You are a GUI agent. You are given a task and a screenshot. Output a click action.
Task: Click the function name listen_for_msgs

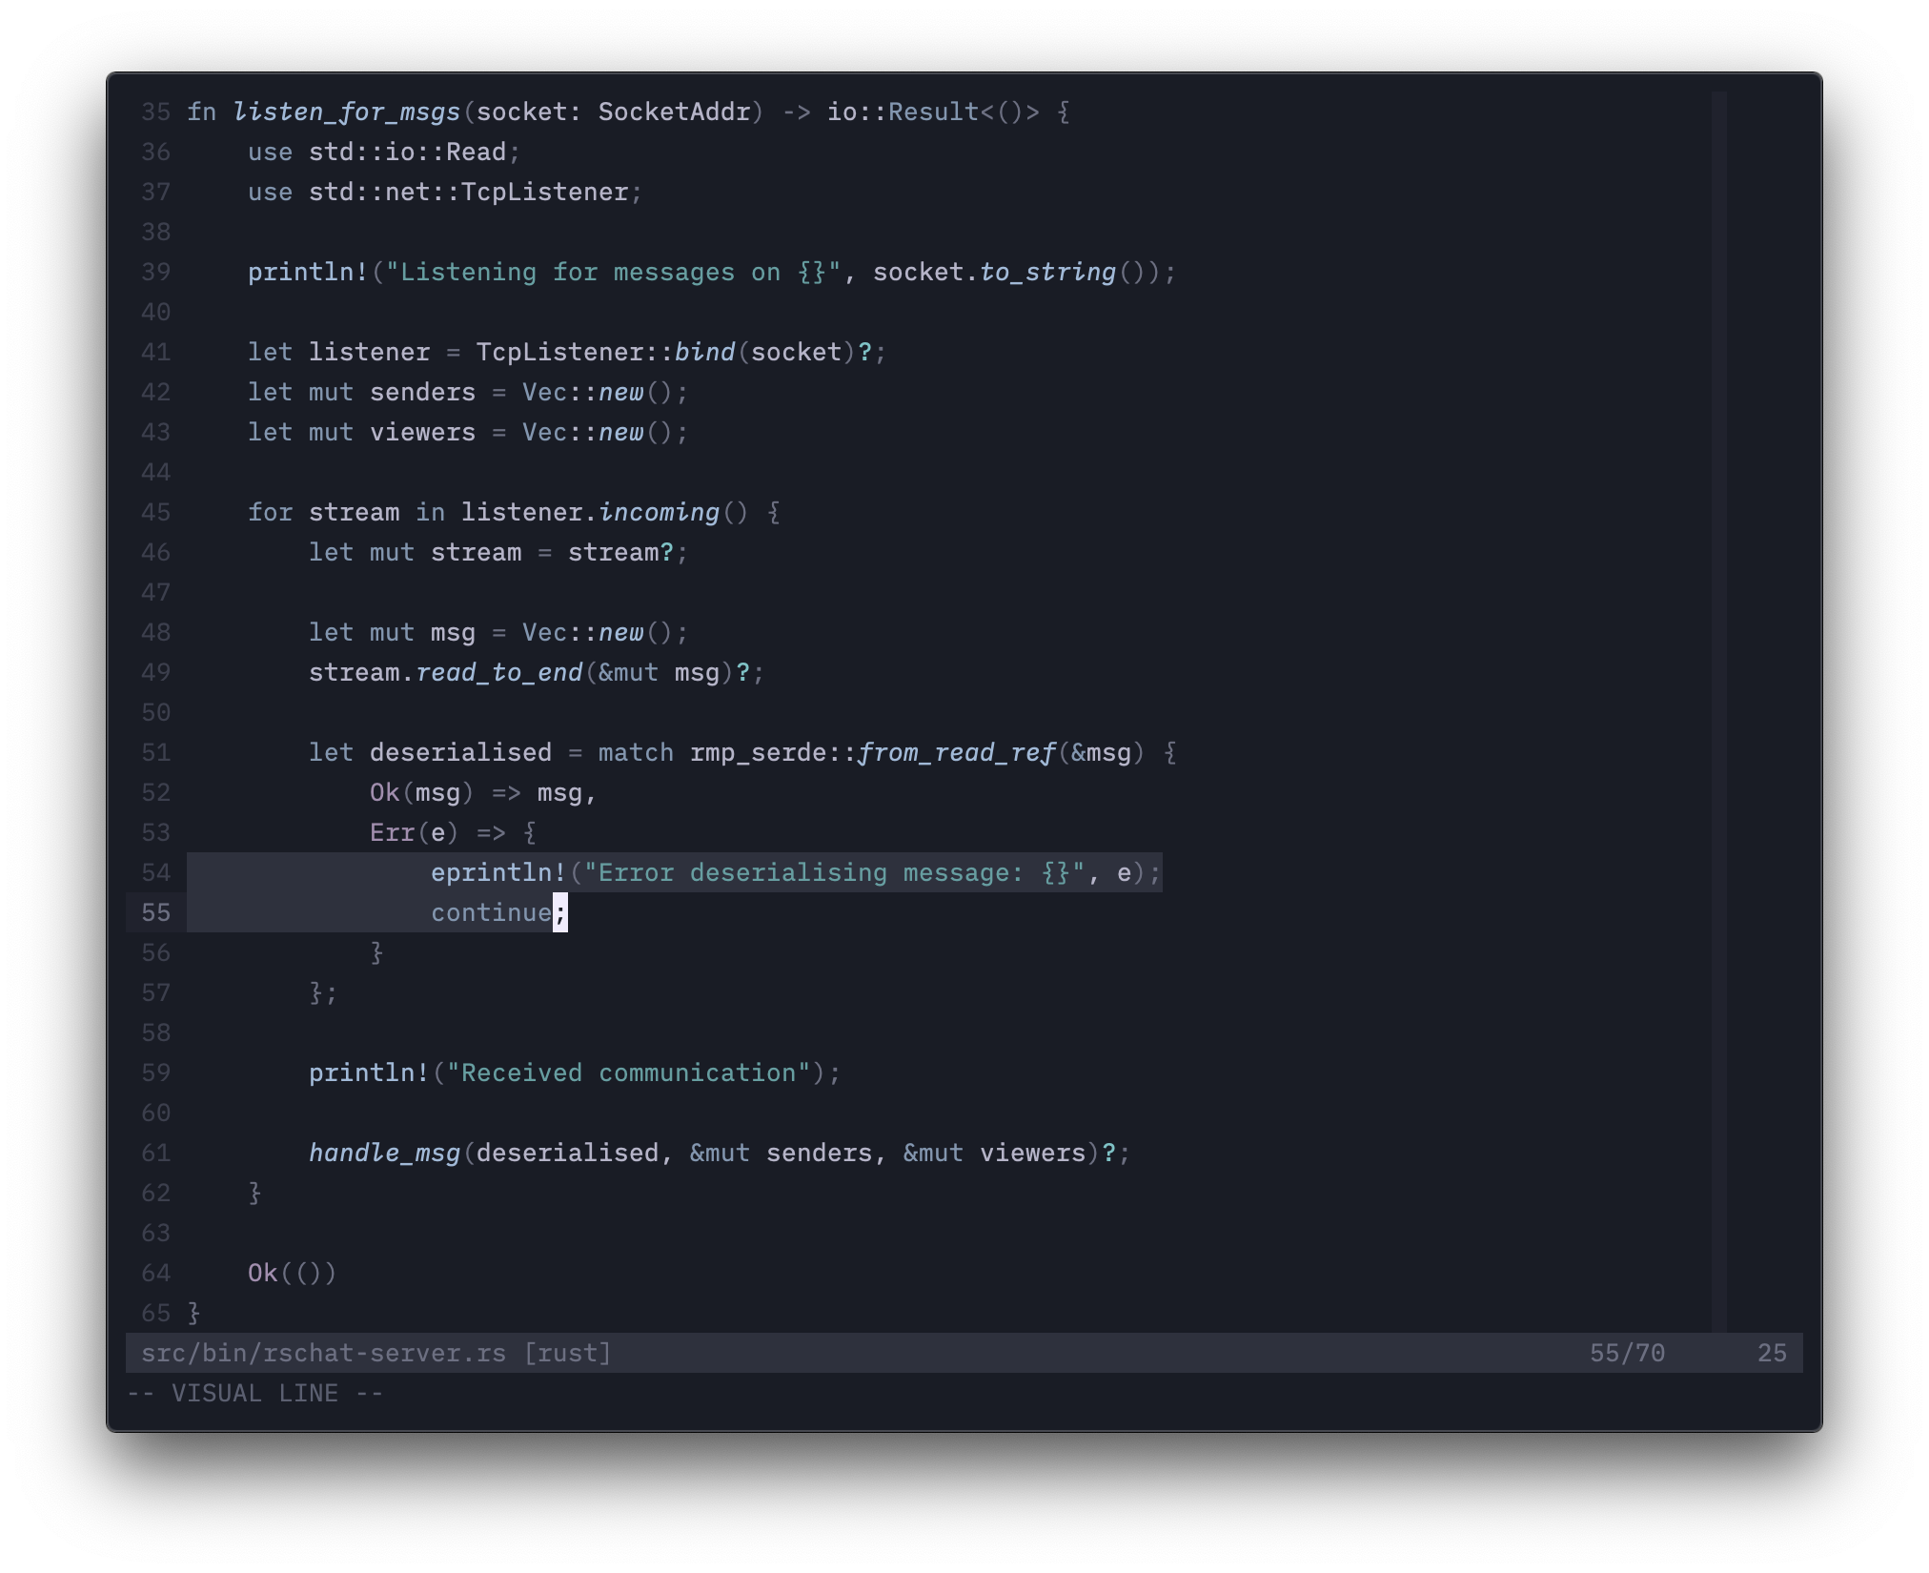[x=347, y=112]
